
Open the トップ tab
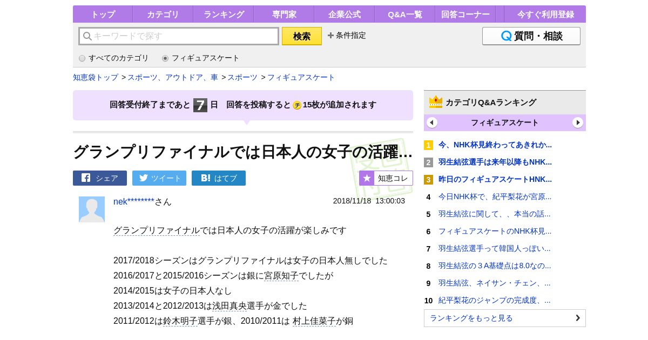[x=103, y=15]
